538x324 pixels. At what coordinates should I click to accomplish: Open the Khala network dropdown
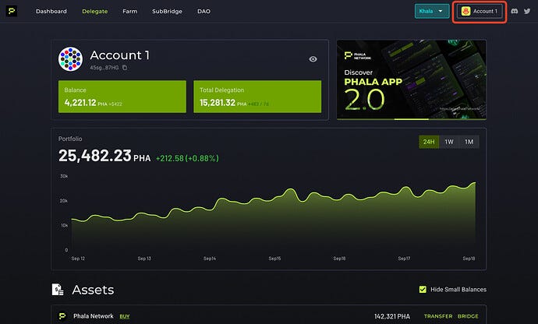[x=432, y=11]
